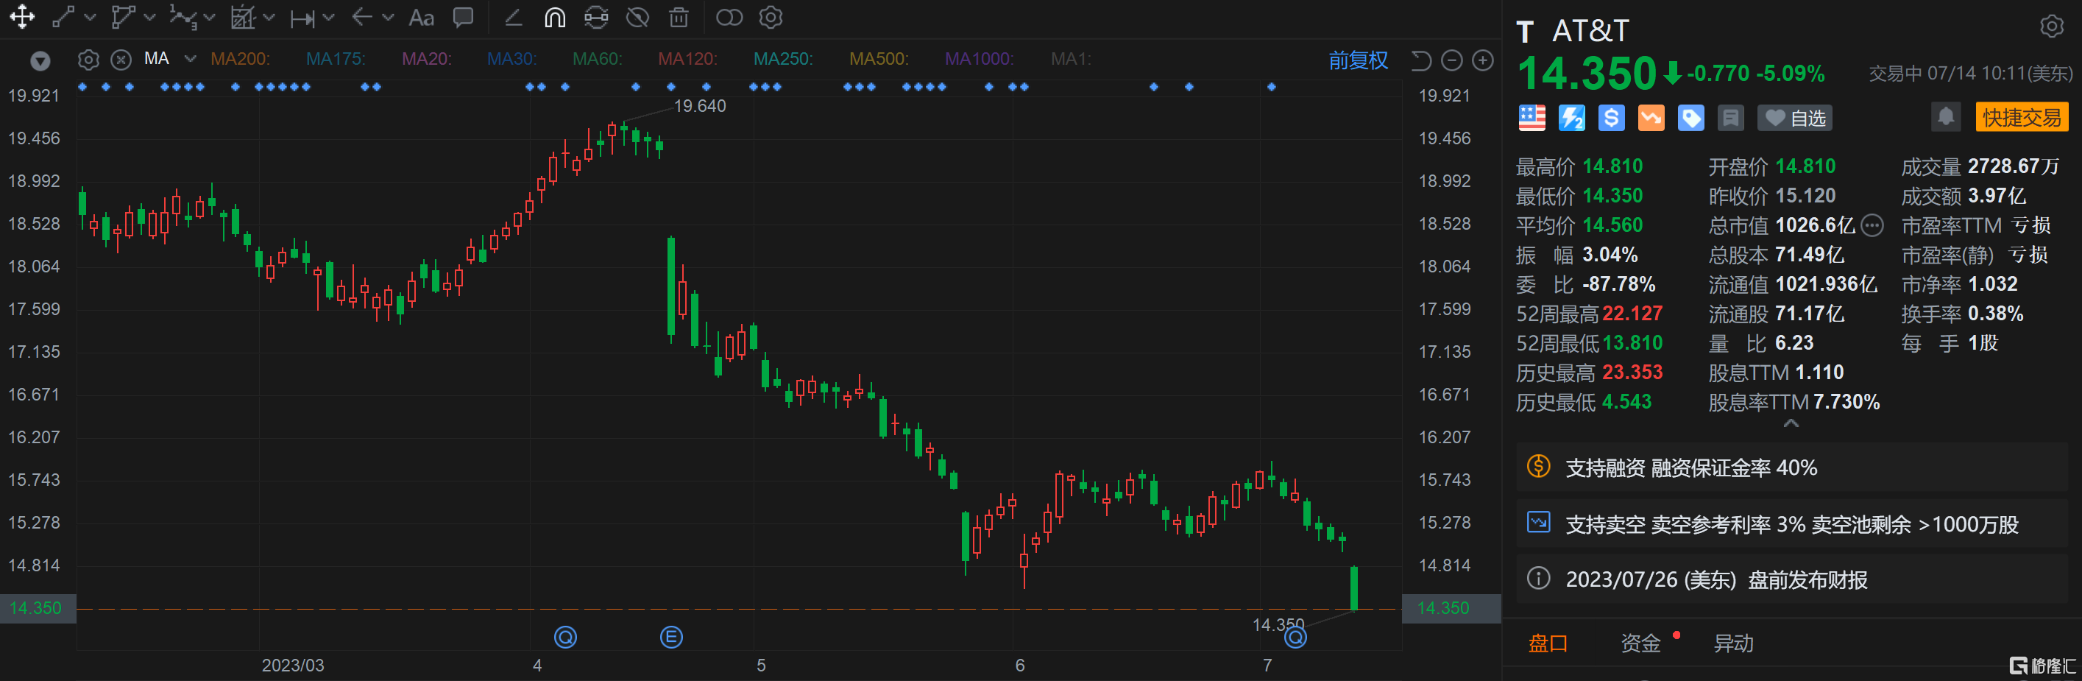Viewport: 2082px width, 681px height.
Task: Click the Q event marker near April
Action: tap(566, 638)
